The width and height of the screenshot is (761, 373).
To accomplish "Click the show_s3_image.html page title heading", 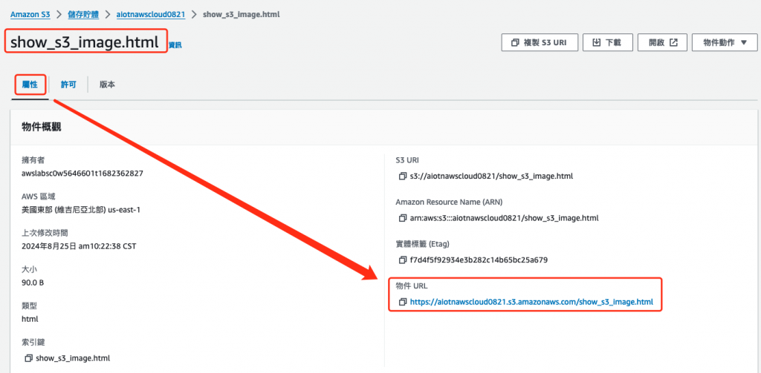I will pos(85,42).
